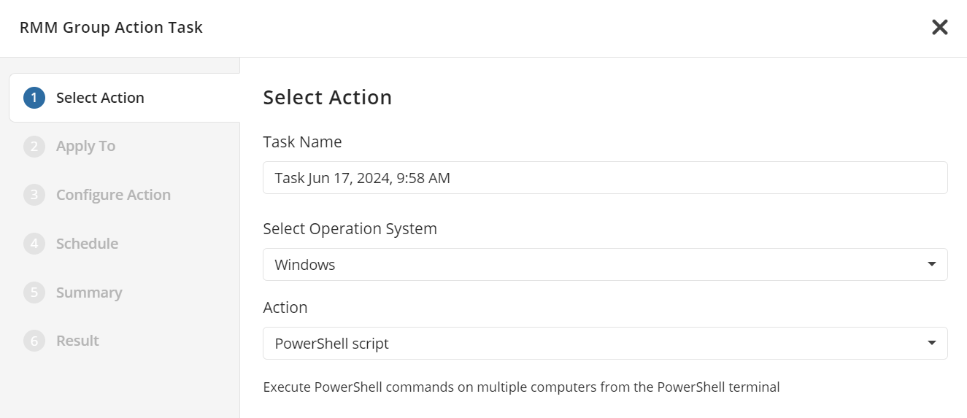Expand the Action dropdown arrow
The image size is (967, 418).
(x=931, y=343)
